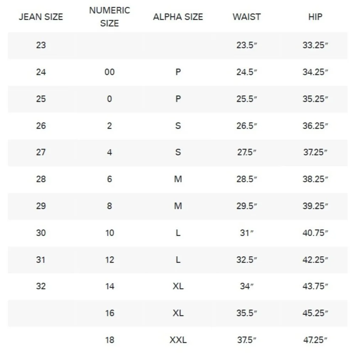Click numeric size 18 cell

point(110,340)
